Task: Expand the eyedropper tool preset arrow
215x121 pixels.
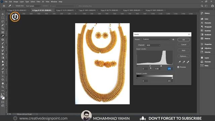Action: click(13, 6)
